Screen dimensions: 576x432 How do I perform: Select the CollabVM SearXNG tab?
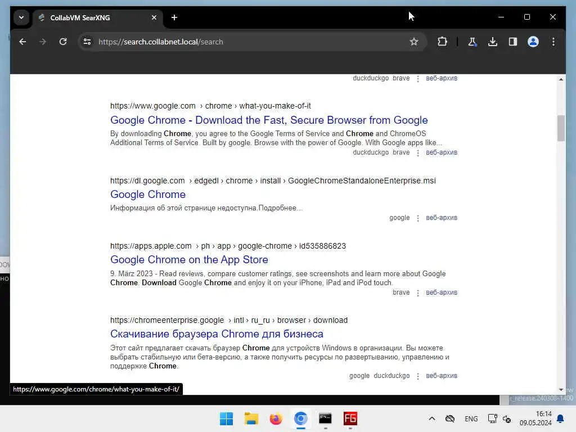coord(97,17)
